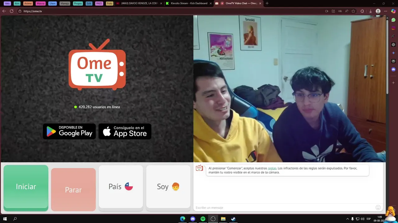Open the browser profile avatar
398x223 pixels.
tap(378, 11)
